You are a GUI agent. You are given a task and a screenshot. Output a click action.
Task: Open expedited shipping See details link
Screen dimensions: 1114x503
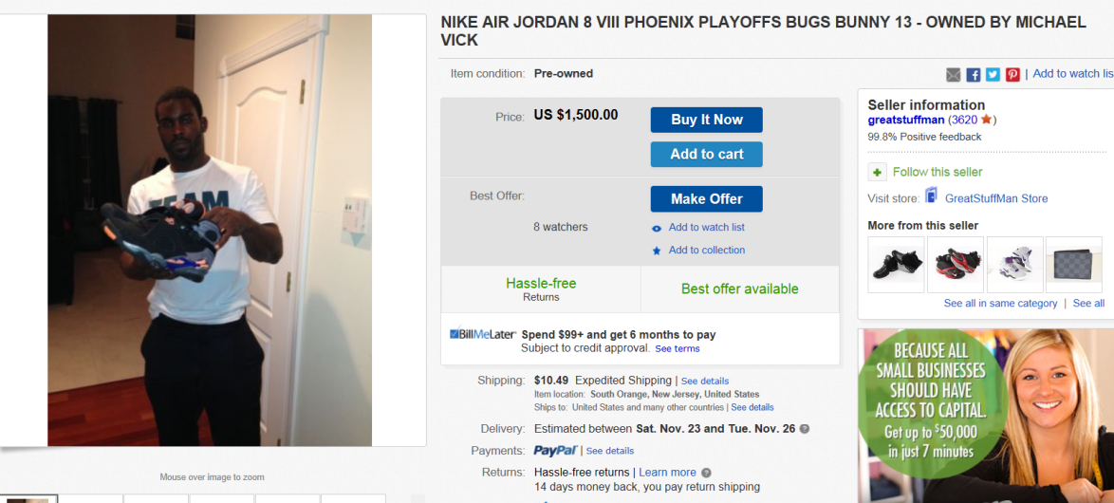click(x=705, y=382)
